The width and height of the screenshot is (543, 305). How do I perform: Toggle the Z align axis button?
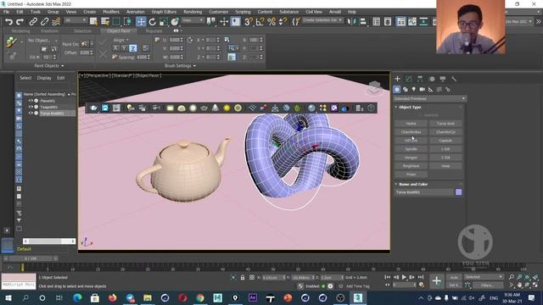pos(133,48)
